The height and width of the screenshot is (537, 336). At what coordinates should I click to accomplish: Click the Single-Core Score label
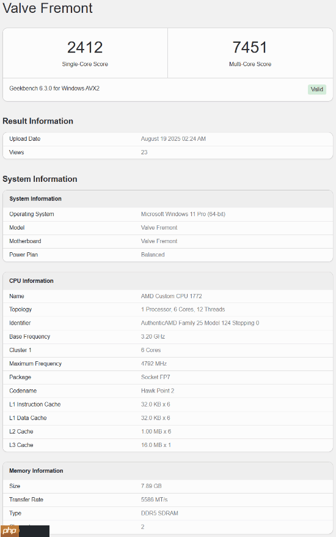coord(85,64)
